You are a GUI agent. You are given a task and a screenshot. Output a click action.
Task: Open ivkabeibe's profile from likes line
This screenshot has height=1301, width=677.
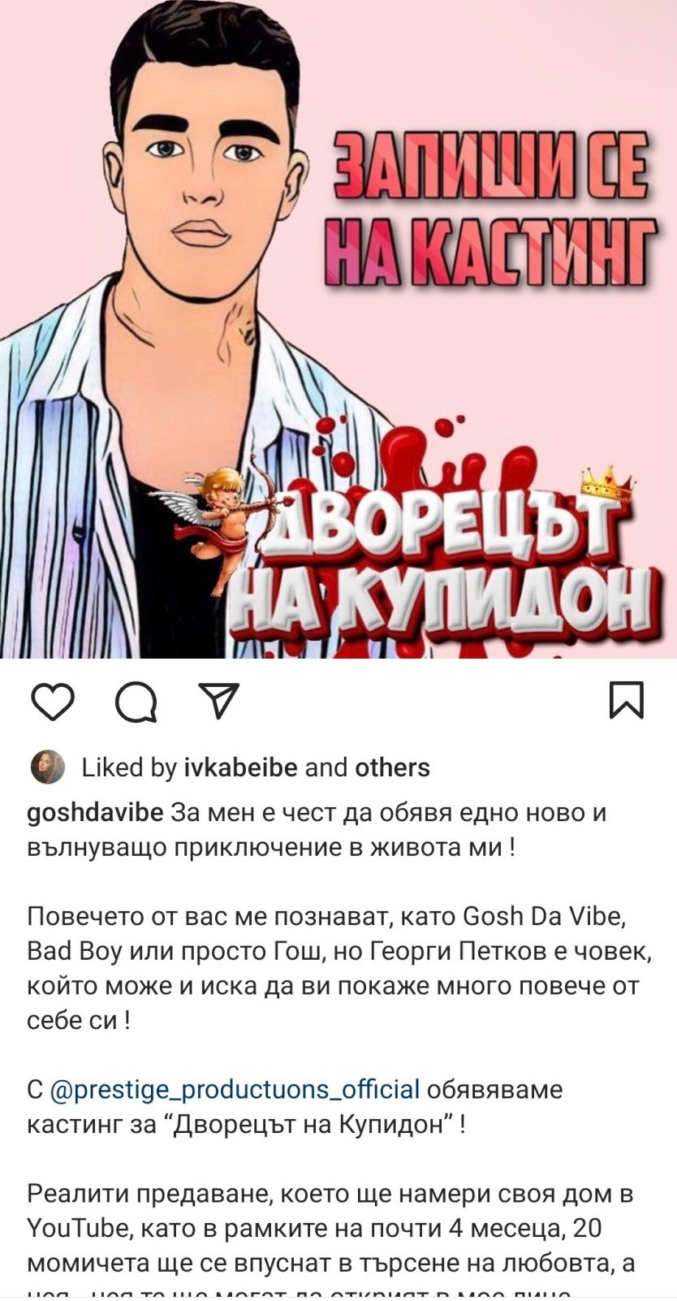point(241,767)
